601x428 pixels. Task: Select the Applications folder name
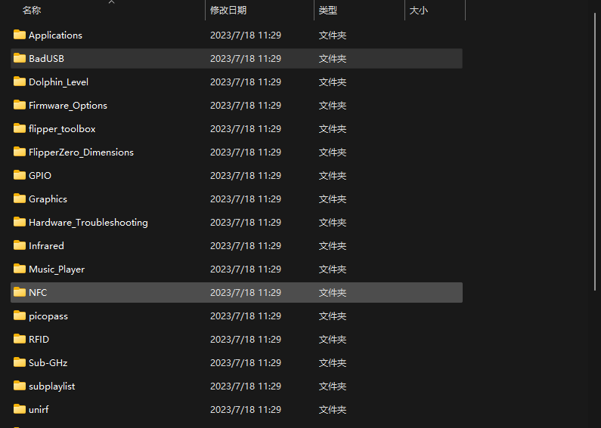point(56,35)
